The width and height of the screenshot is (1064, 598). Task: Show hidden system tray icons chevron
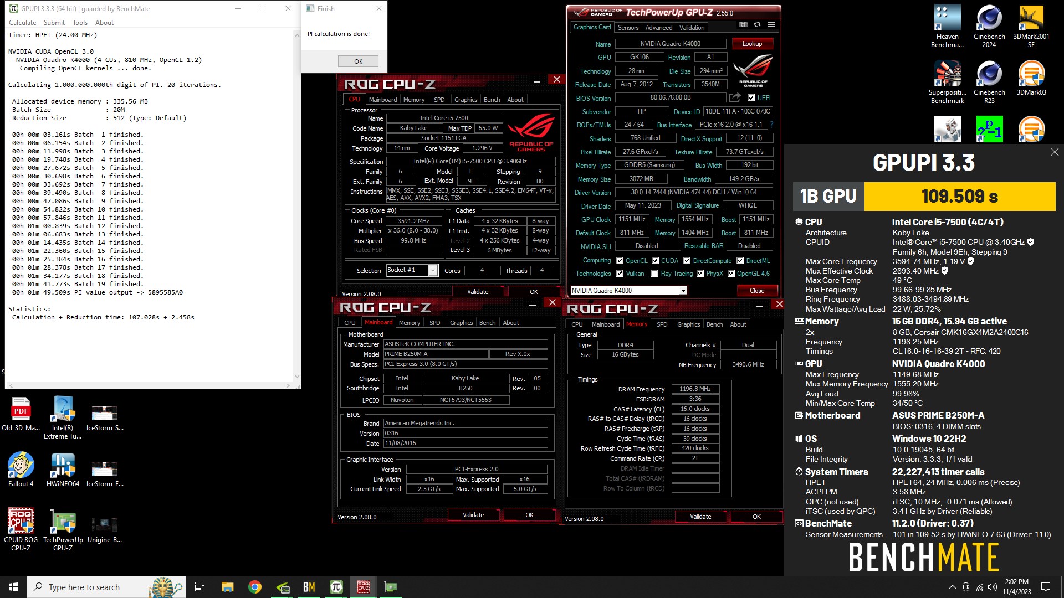coord(952,587)
